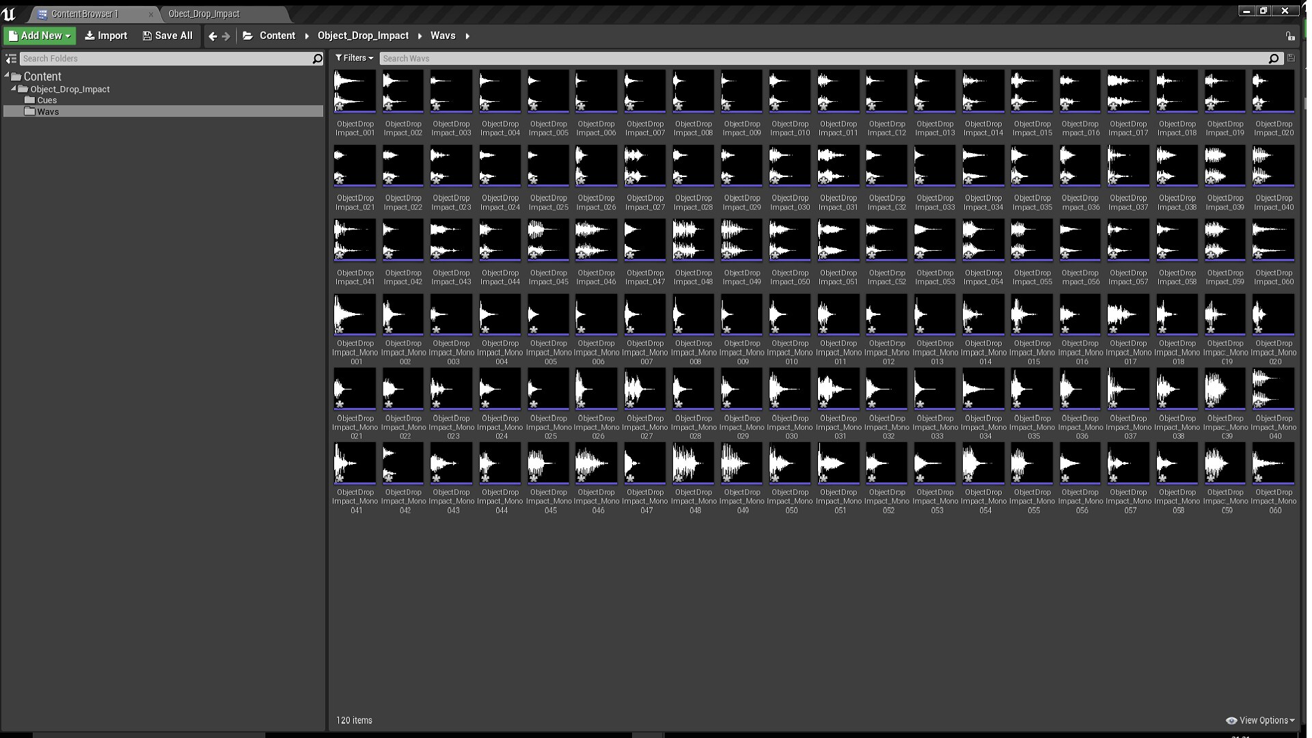Image resolution: width=1312 pixels, height=738 pixels.
Task: Collapse the Object_Drop_Impact folder tree
Action: (x=15, y=89)
